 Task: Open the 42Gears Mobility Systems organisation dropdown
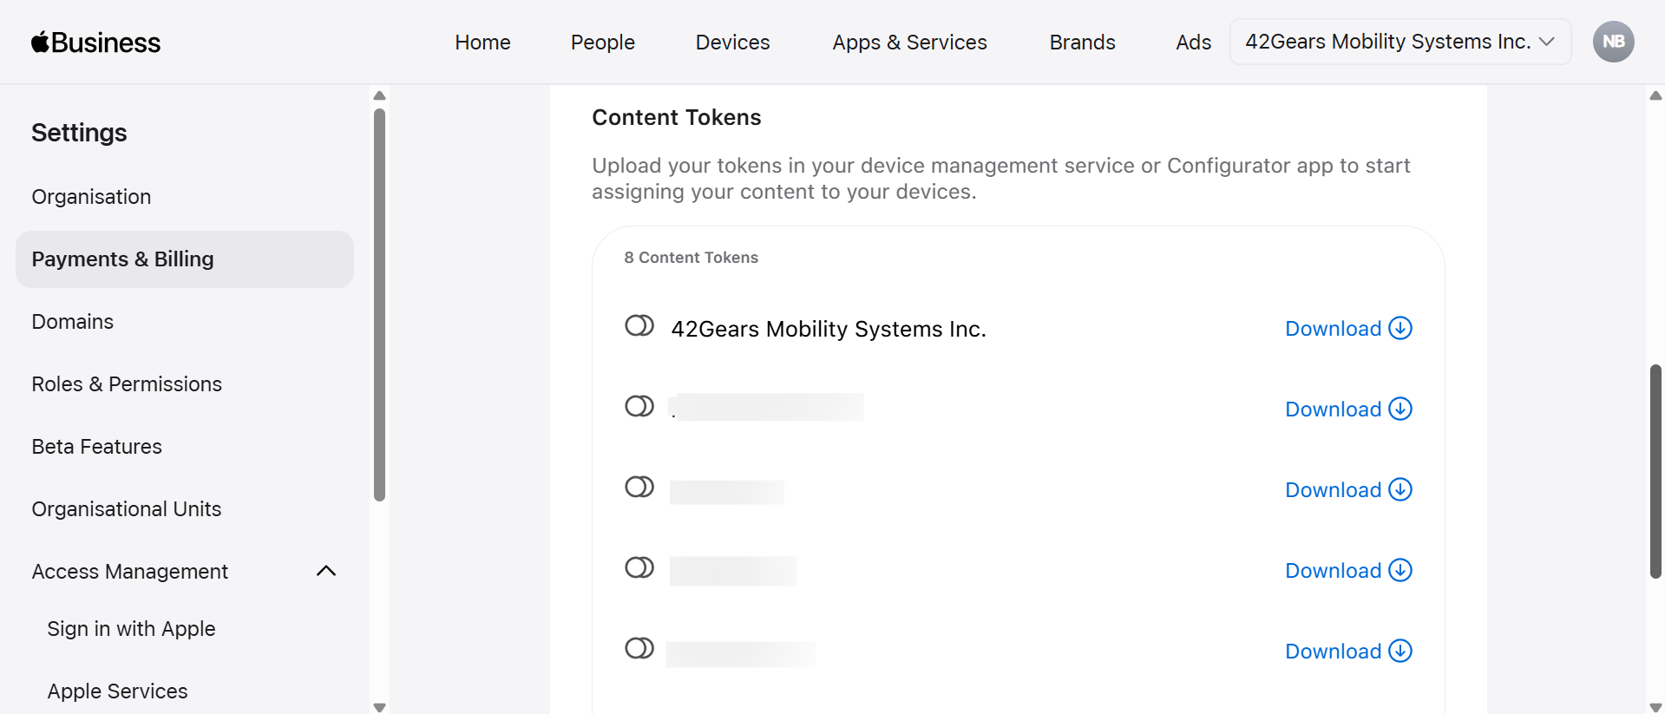tap(1400, 42)
